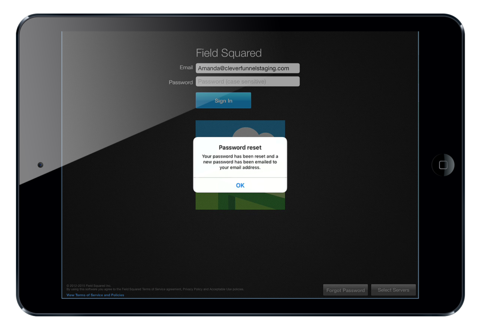Open View Terms of Service and Policies
Viewport: 483px width, 332px height.
tap(95, 295)
